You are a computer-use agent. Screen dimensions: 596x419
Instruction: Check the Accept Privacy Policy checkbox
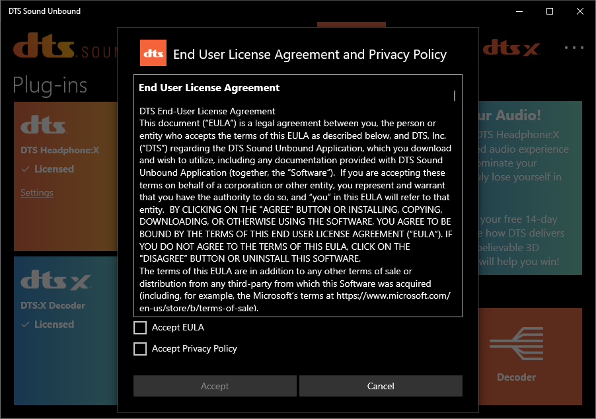coord(140,349)
